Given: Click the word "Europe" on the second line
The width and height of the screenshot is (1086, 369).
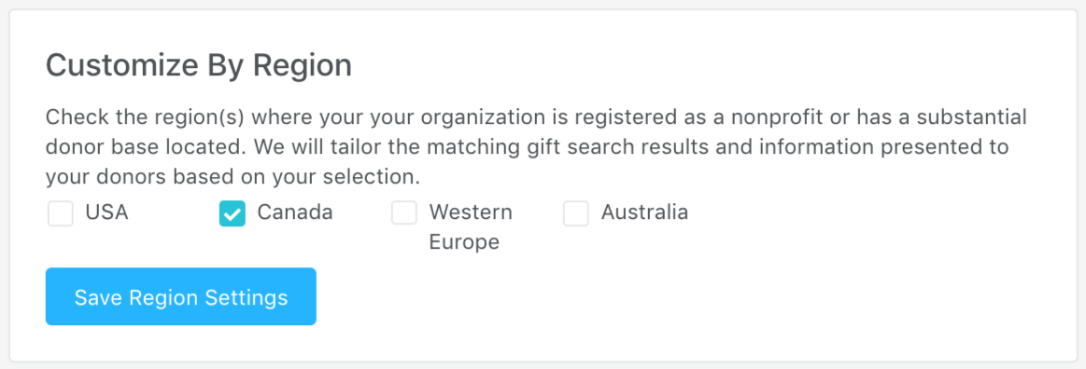Looking at the screenshot, I should pos(464,242).
